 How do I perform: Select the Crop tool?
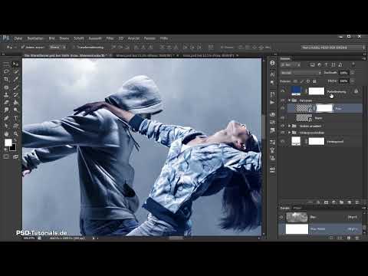[x=6, y=80]
